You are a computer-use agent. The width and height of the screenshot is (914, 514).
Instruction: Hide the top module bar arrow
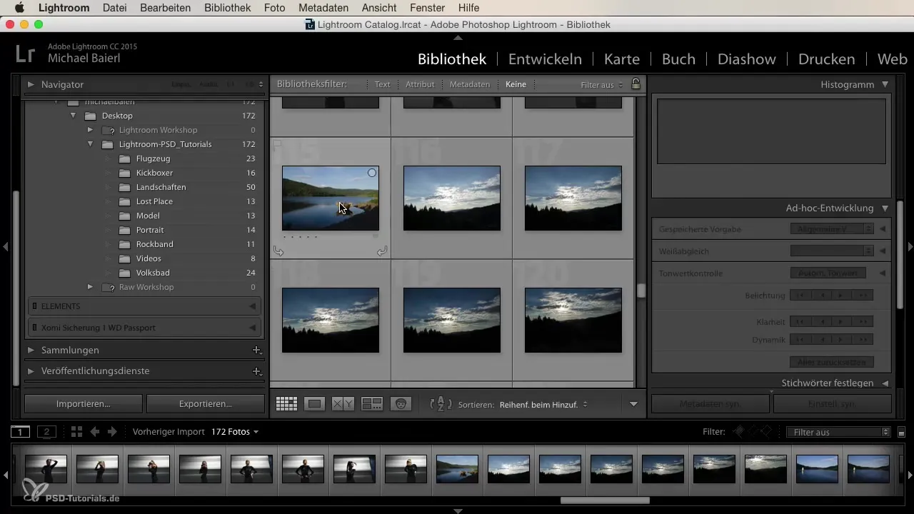458,37
